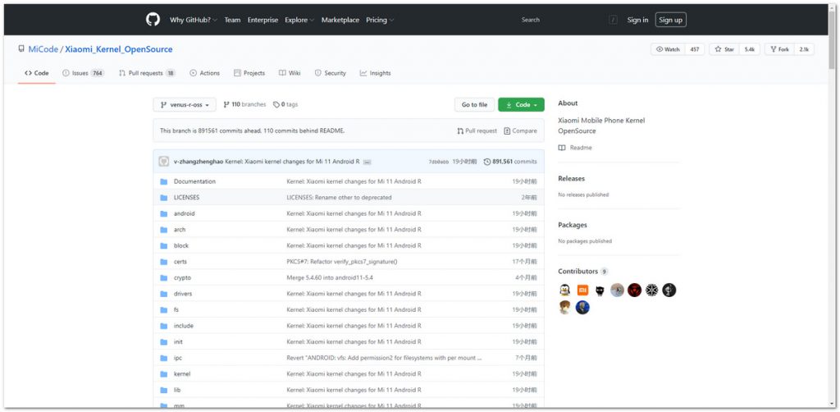Click the tags icon link

[x=277, y=105]
